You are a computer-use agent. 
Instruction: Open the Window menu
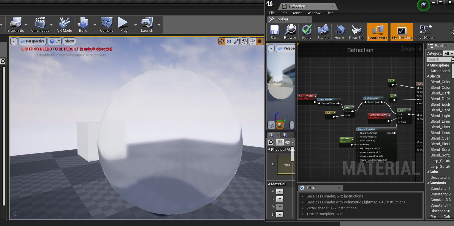click(x=314, y=13)
